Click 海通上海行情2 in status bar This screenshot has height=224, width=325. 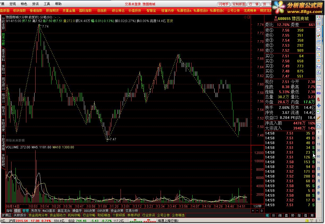(x=168, y=221)
